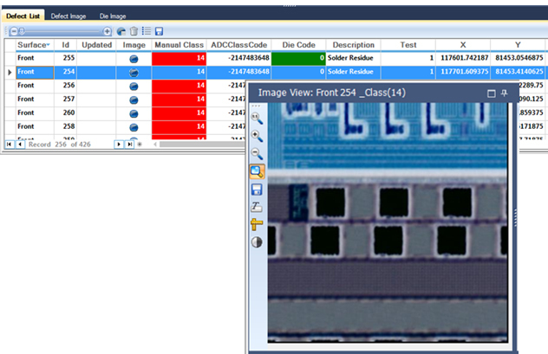Save the defect image with floppy icon
This screenshot has height=354, width=548.
(258, 189)
